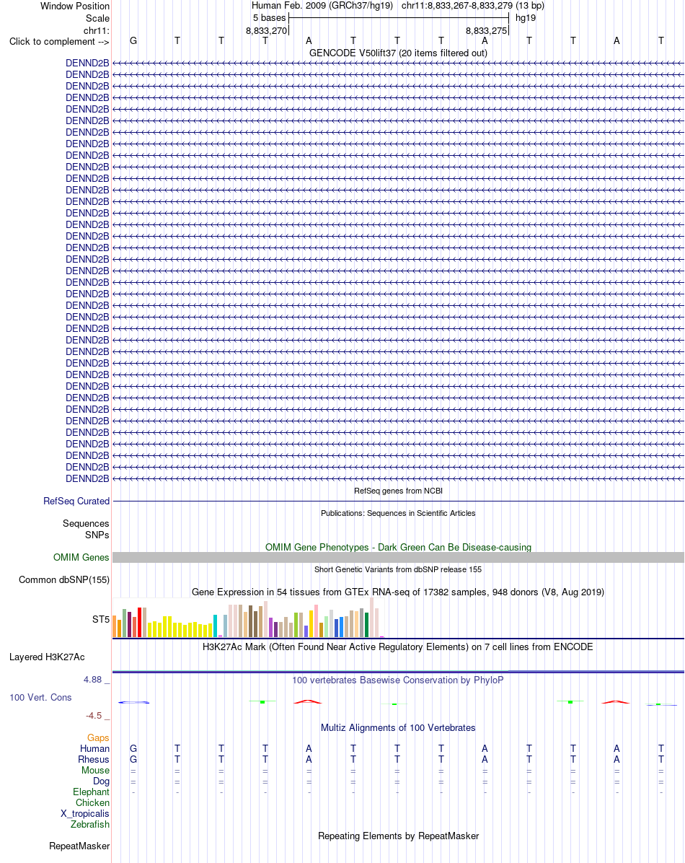Open the 'Gene Expression in 54 tissues from GTEx' title

[398, 592]
